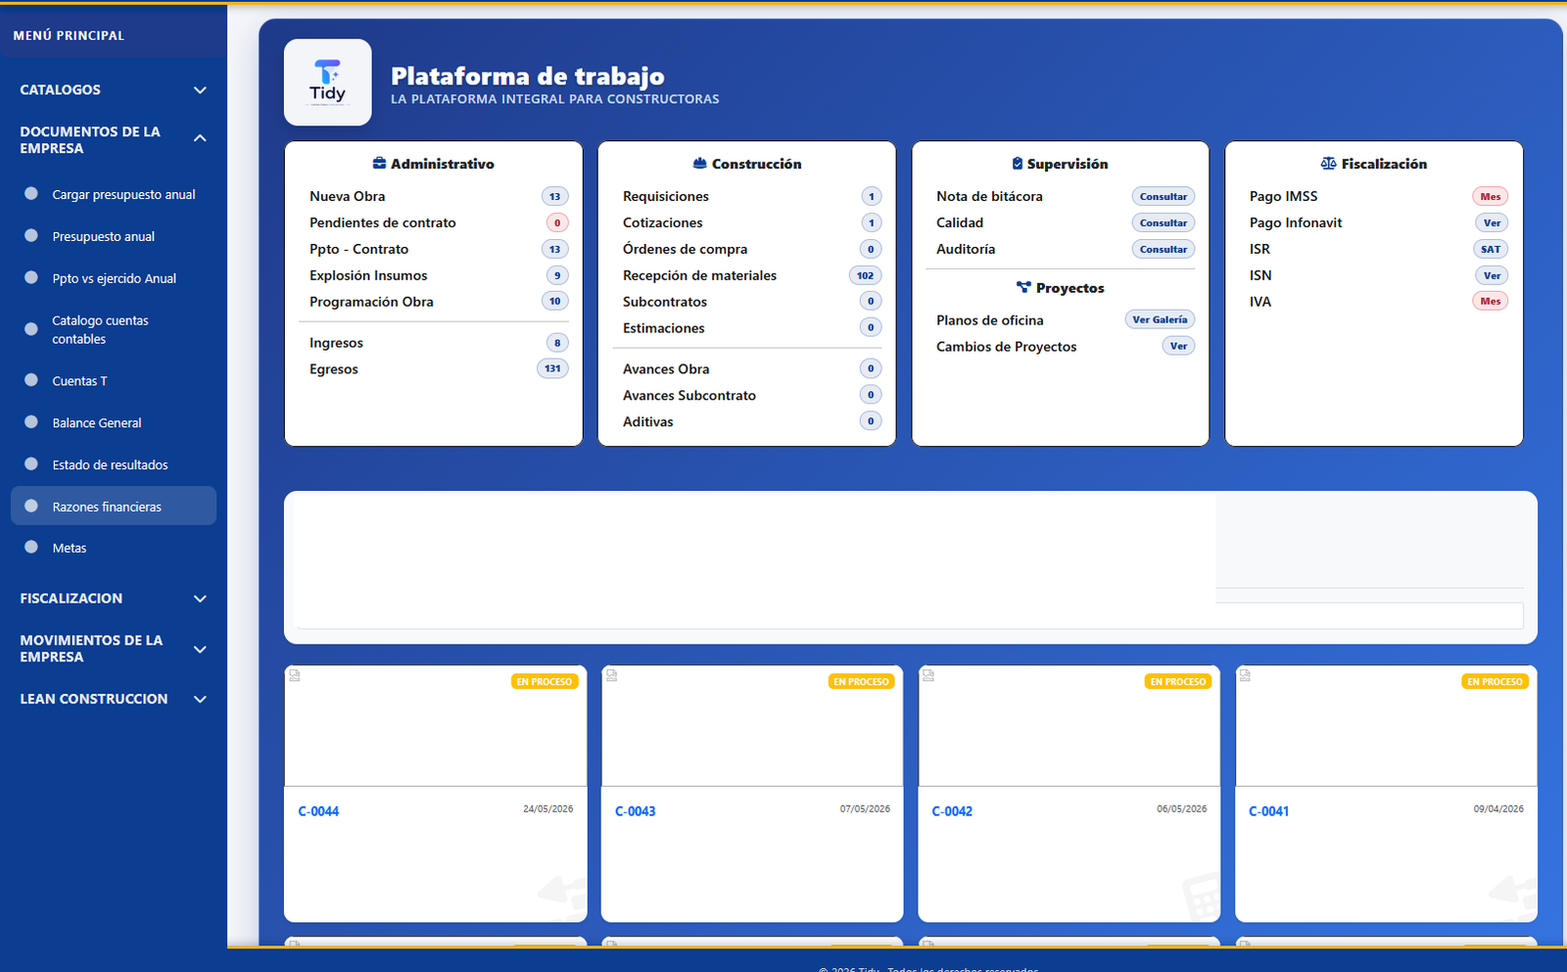Click the image icon on card C-0043
1567x972 pixels.
pos(611,675)
